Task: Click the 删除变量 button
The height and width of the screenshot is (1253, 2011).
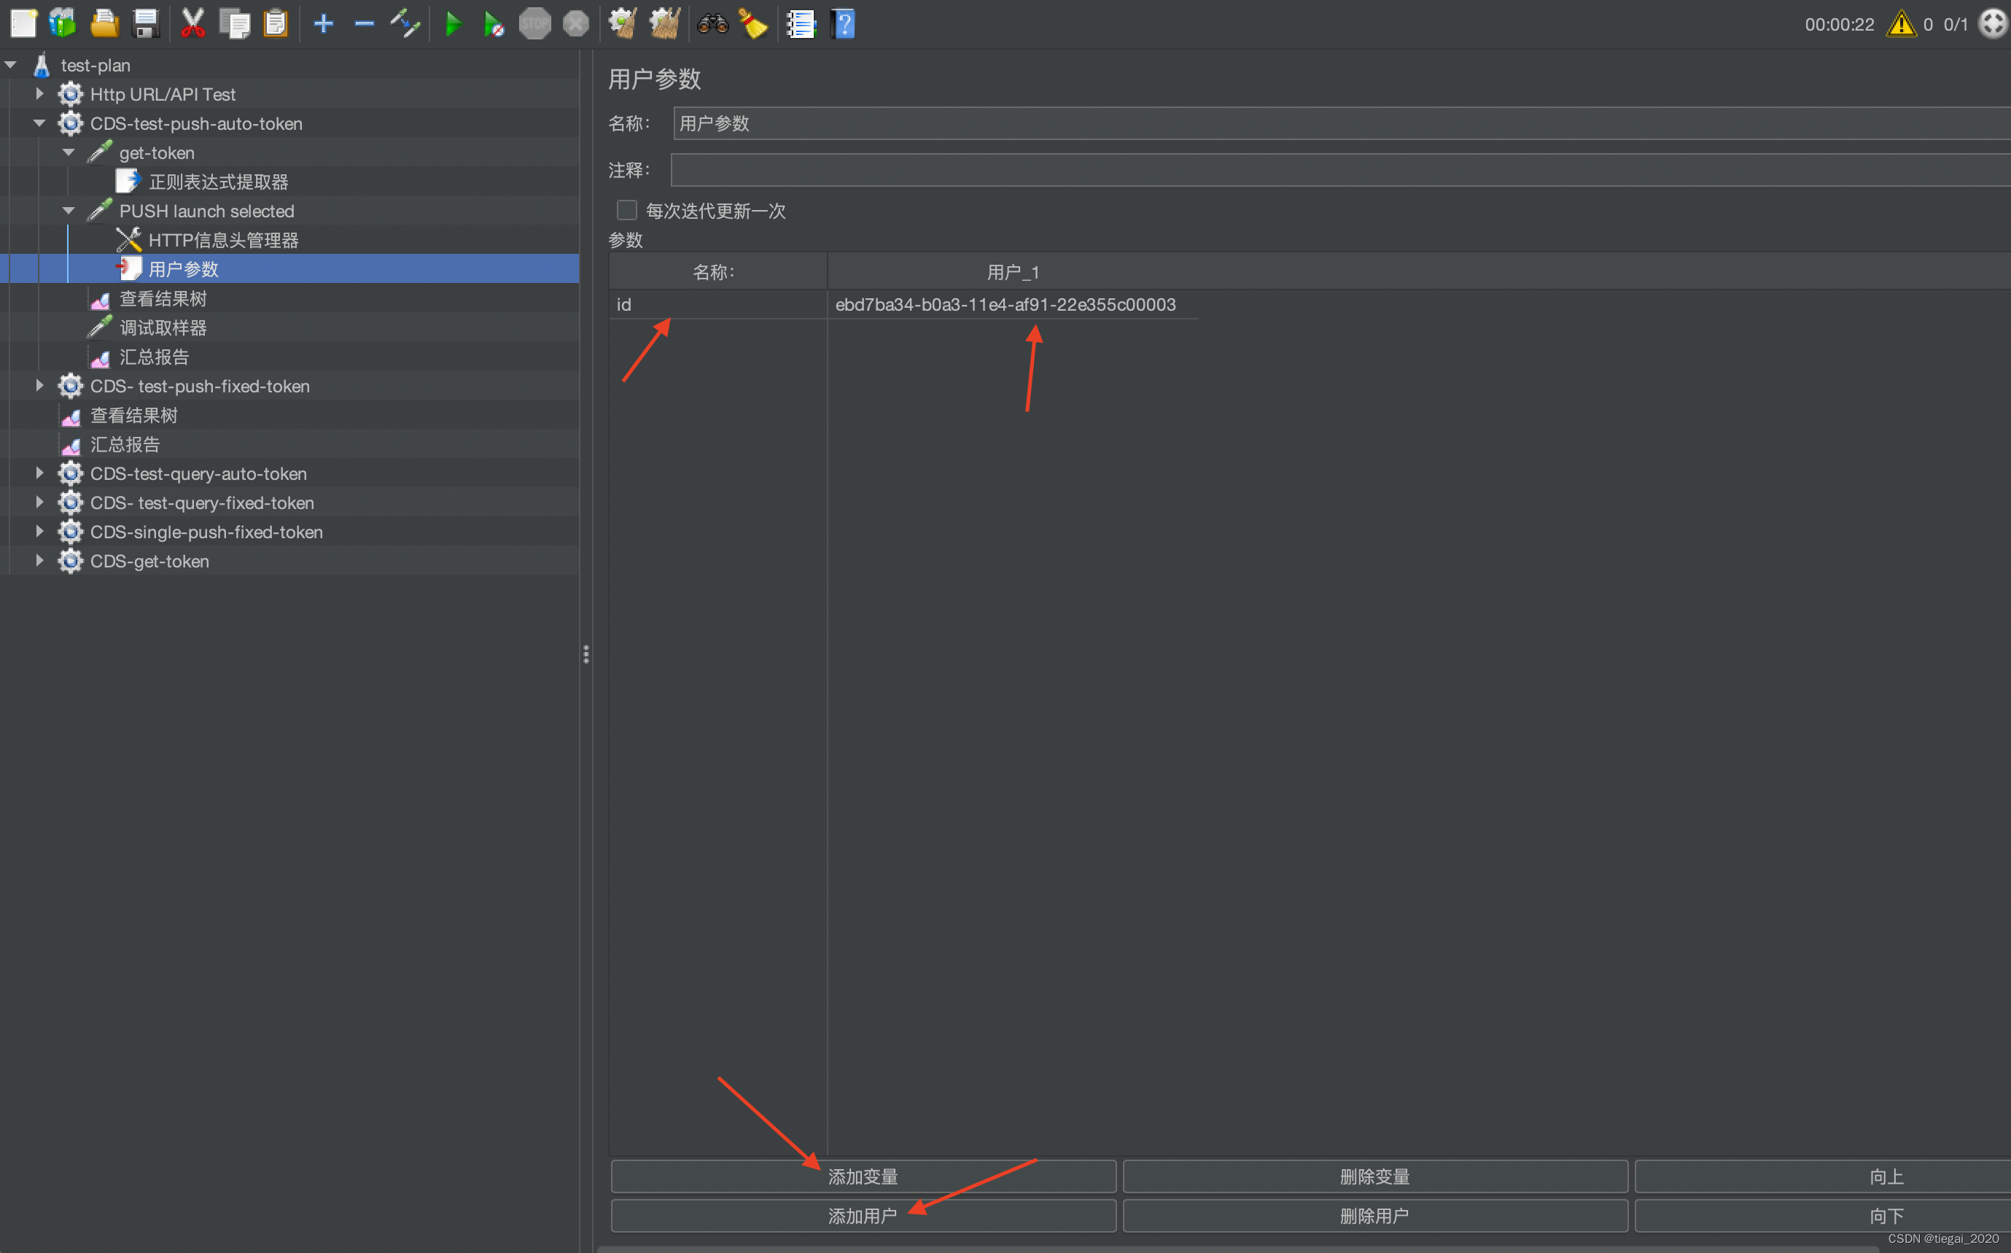Action: 1375,1176
